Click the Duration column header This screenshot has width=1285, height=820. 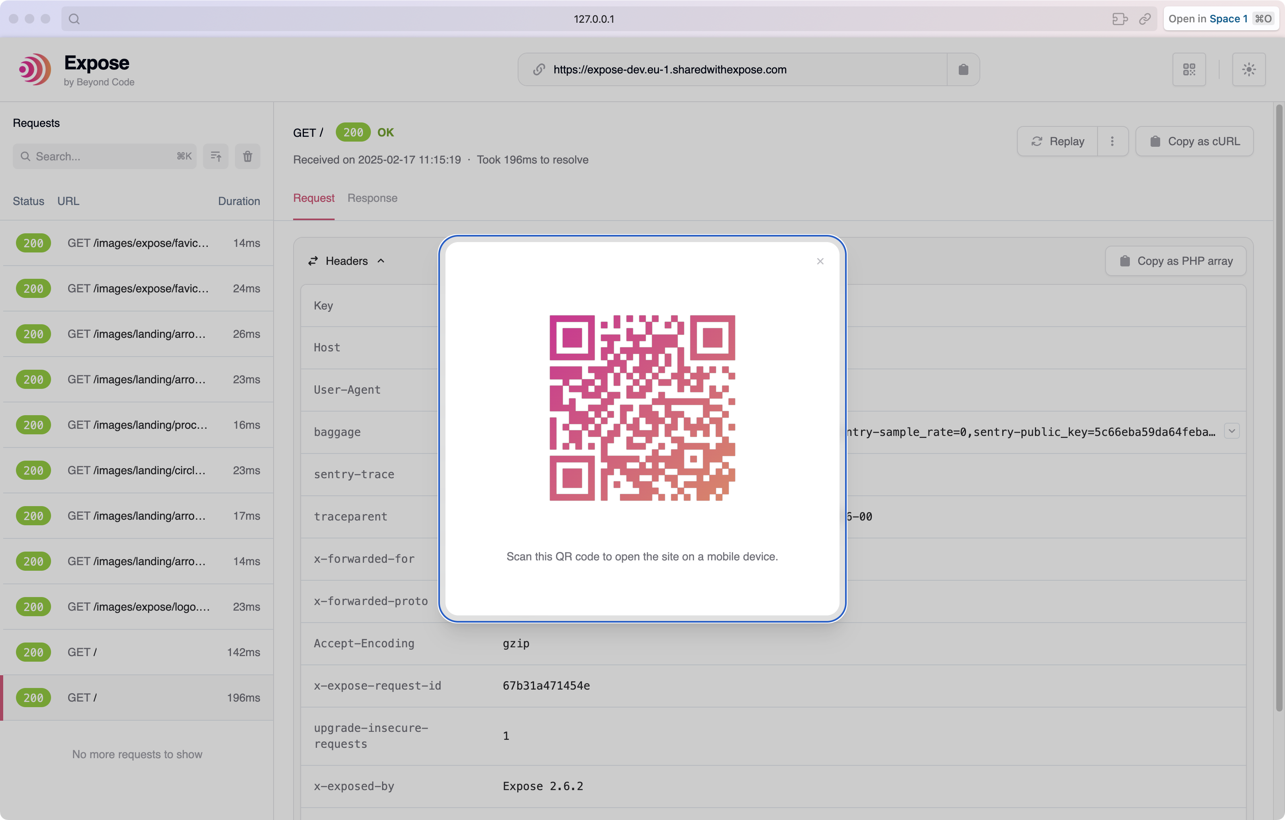(238, 201)
